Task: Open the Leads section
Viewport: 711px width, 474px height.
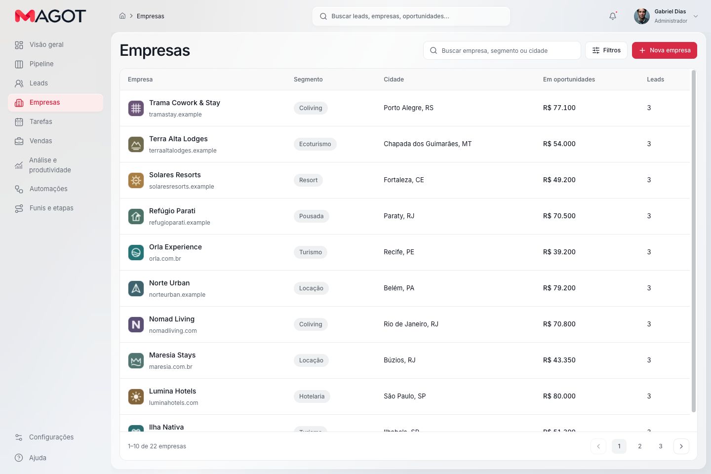Action: tap(55, 83)
